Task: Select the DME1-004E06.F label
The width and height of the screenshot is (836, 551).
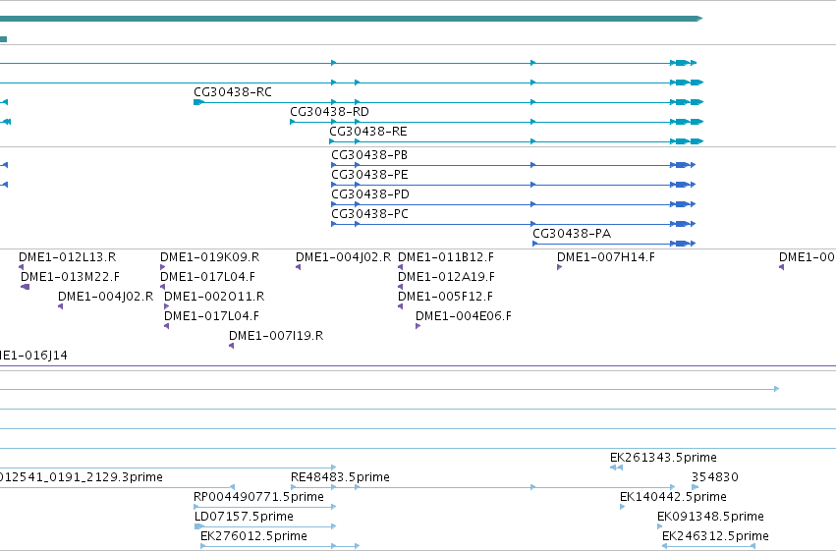Action: (x=464, y=316)
